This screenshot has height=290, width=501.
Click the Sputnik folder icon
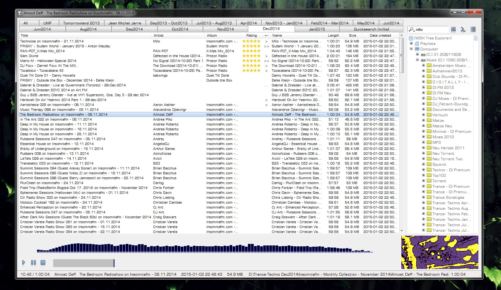click(429, 165)
